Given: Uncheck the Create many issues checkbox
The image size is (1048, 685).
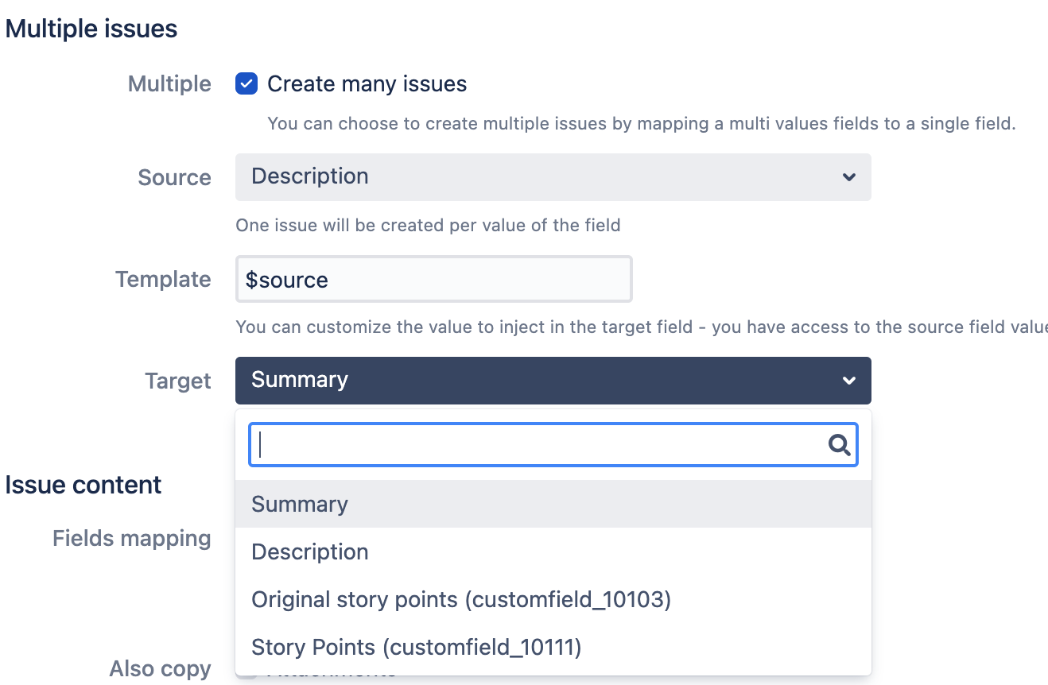Looking at the screenshot, I should (x=246, y=83).
